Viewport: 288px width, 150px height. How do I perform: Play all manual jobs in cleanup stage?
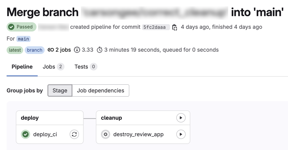click(181, 118)
